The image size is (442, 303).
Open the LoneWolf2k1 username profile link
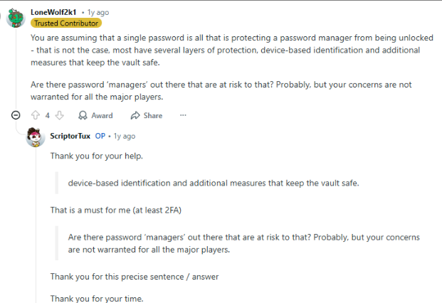(54, 12)
